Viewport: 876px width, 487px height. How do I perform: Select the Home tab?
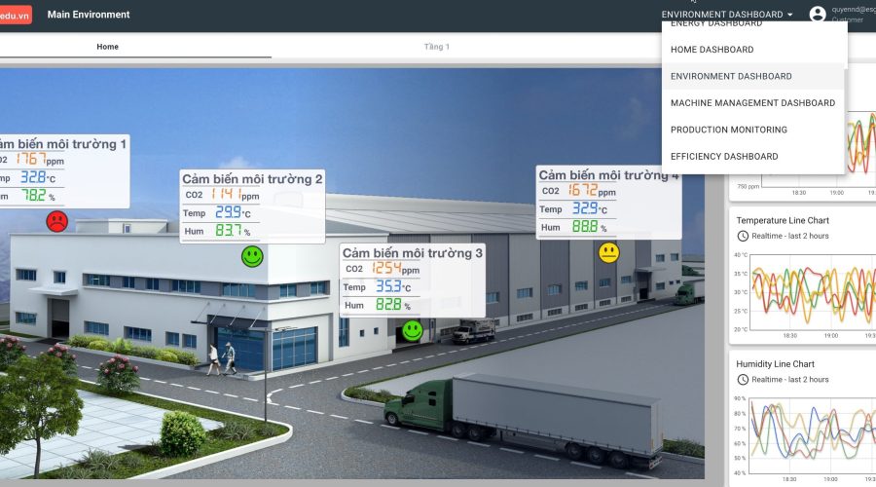tap(107, 47)
